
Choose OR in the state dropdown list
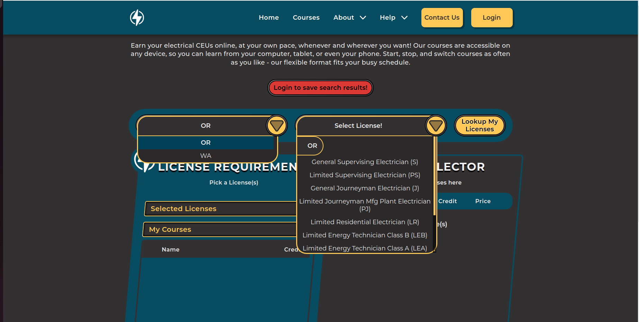click(206, 143)
